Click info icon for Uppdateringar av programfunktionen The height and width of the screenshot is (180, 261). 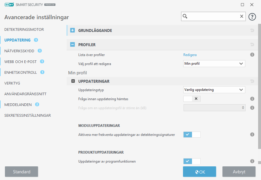pos(252,161)
